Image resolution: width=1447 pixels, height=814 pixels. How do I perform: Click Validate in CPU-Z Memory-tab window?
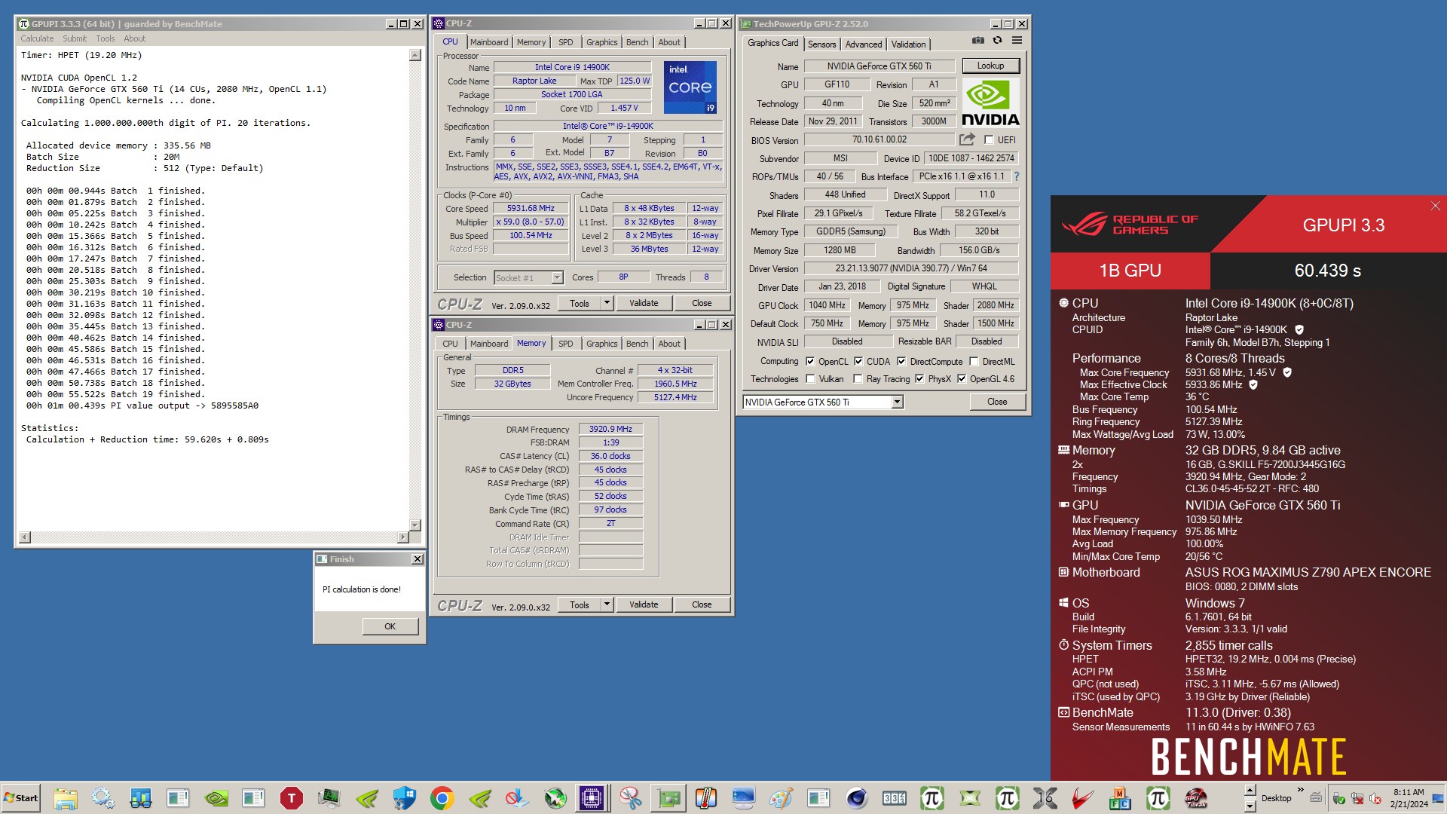(644, 604)
